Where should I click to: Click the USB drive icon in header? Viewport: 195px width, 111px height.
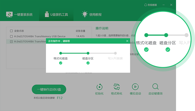[47, 14]
